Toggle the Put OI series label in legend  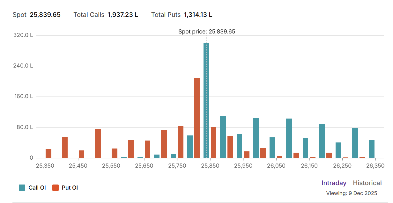(70, 188)
